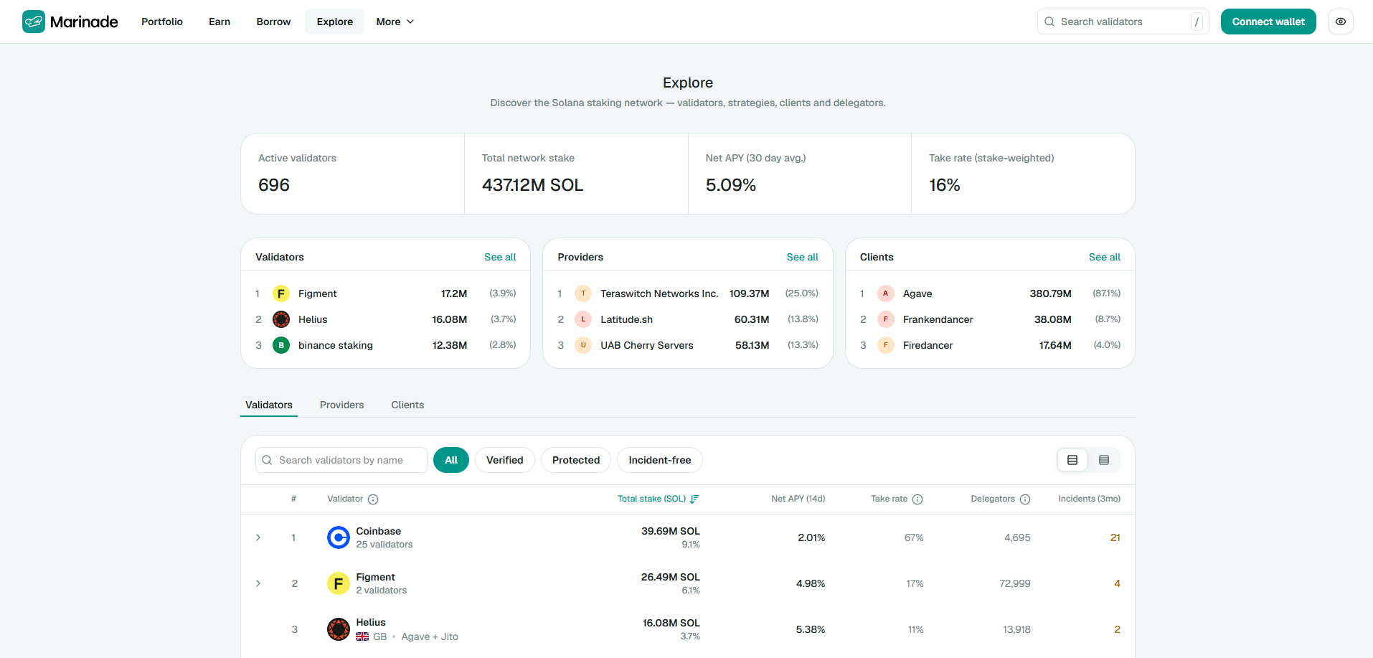
Task: Toggle the Protected filter chip
Action: (576, 460)
